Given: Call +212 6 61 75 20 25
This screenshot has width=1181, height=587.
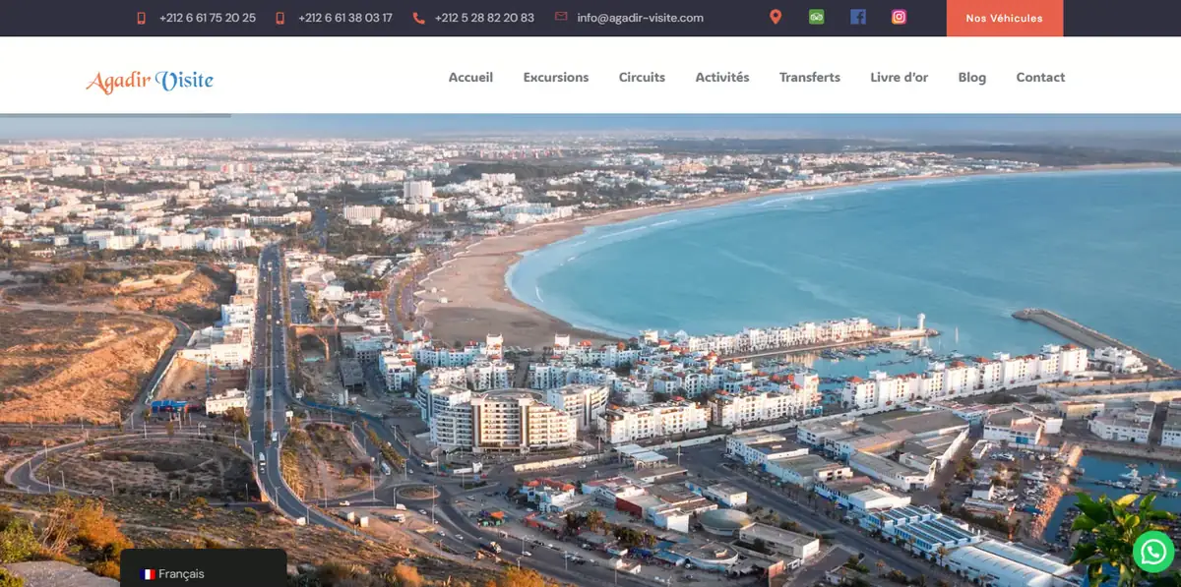Looking at the screenshot, I should pyautogui.click(x=208, y=18).
